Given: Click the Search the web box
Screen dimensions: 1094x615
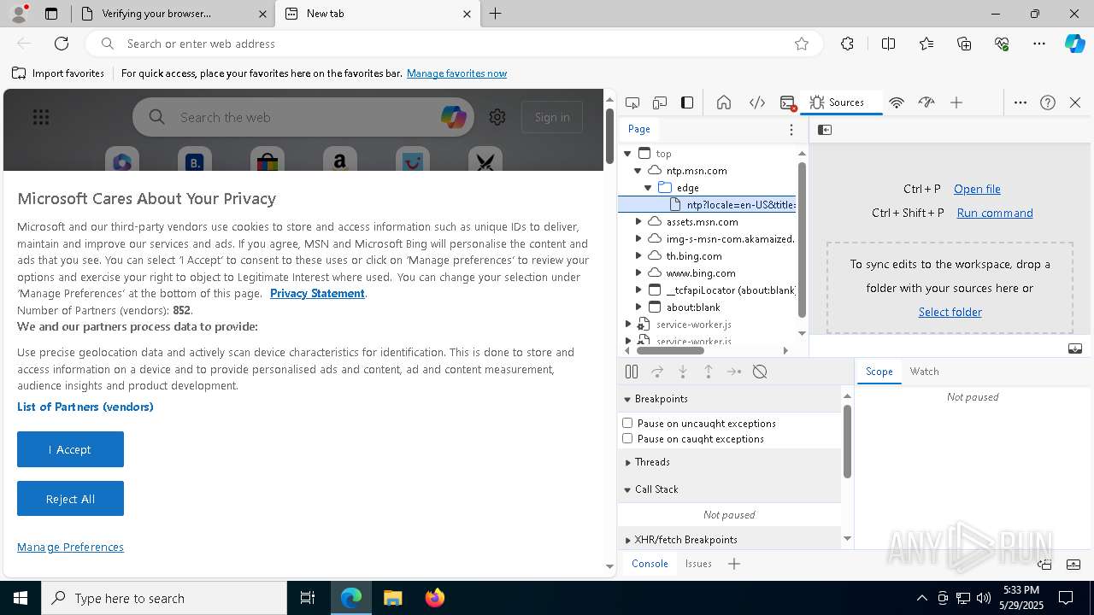Looking at the screenshot, I should click(303, 117).
